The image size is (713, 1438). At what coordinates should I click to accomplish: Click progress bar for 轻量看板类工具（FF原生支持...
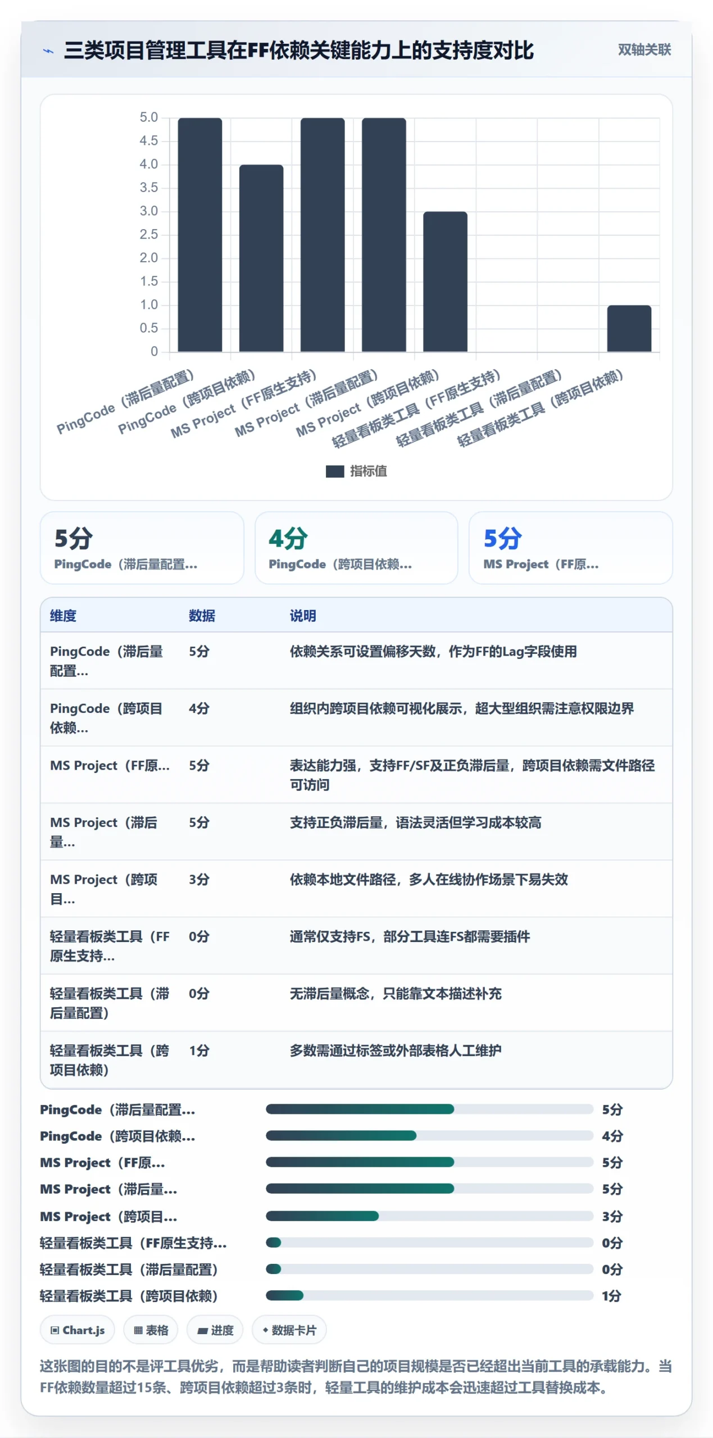[429, 1242]
